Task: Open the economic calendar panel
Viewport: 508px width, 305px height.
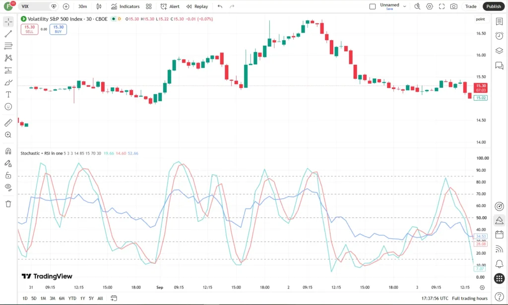Action: click(499, 235)
